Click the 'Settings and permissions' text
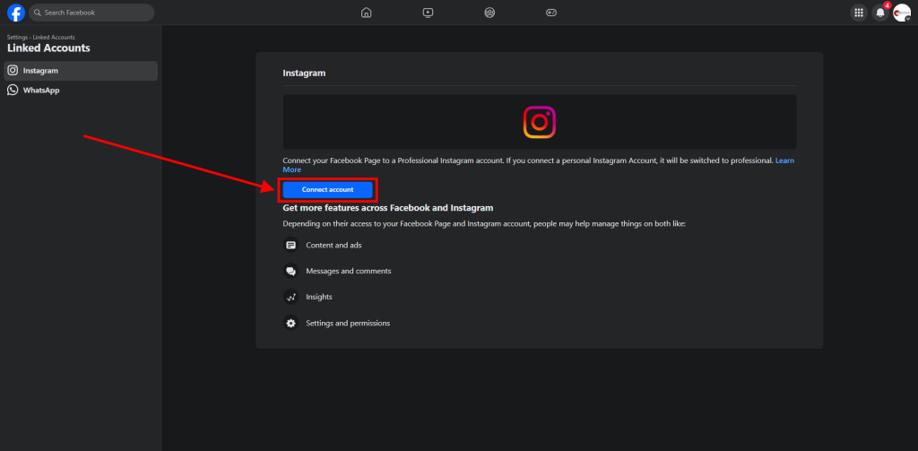 tap(348, 324)
